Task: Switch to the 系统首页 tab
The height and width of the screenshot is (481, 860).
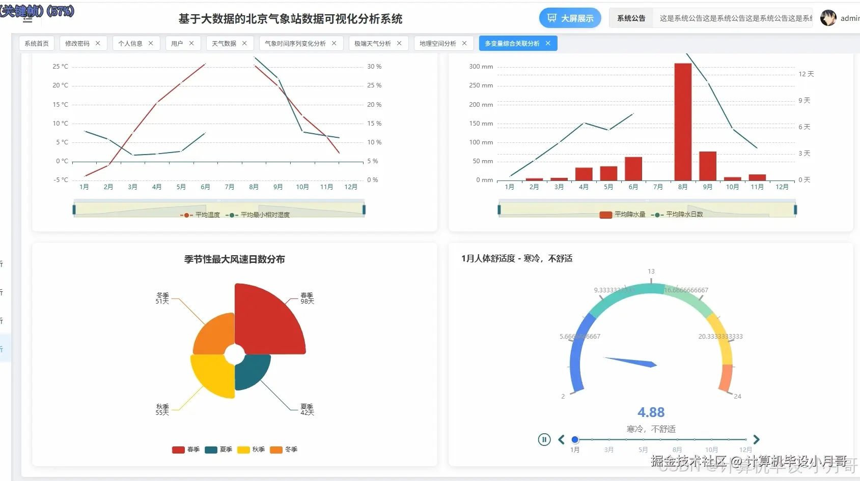Action: pyautogui.click(x=37, y=43)
